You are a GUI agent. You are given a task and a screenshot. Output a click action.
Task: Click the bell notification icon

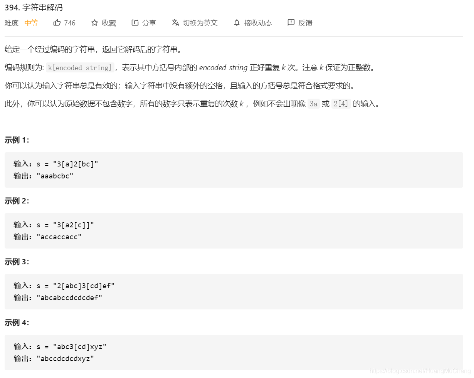[237, 23]
